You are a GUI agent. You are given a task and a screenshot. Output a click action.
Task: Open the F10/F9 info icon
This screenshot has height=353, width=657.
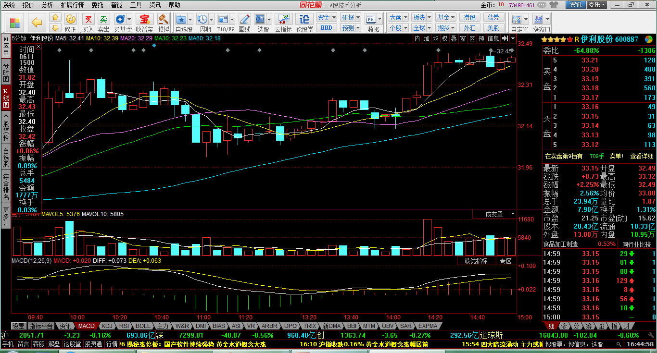coord(223,19)
